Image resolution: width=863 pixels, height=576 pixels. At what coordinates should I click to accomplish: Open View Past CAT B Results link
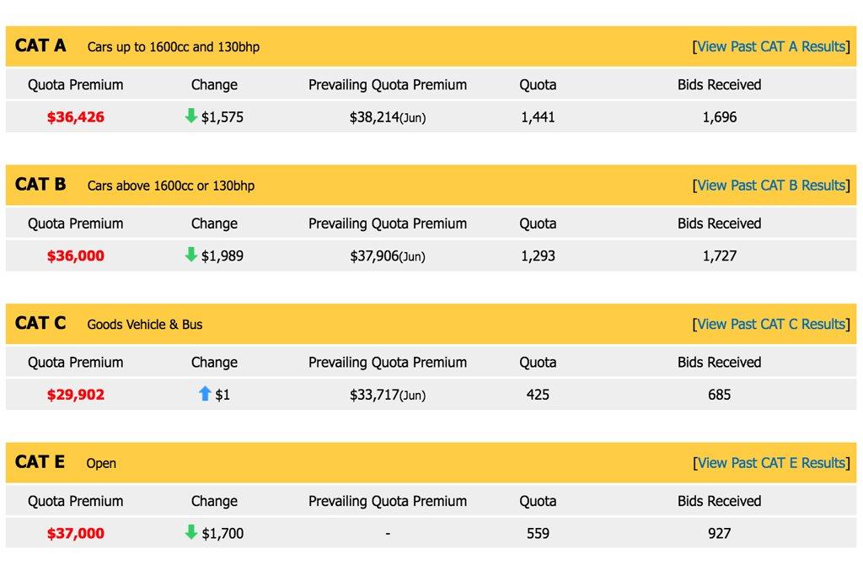point(771,186)
